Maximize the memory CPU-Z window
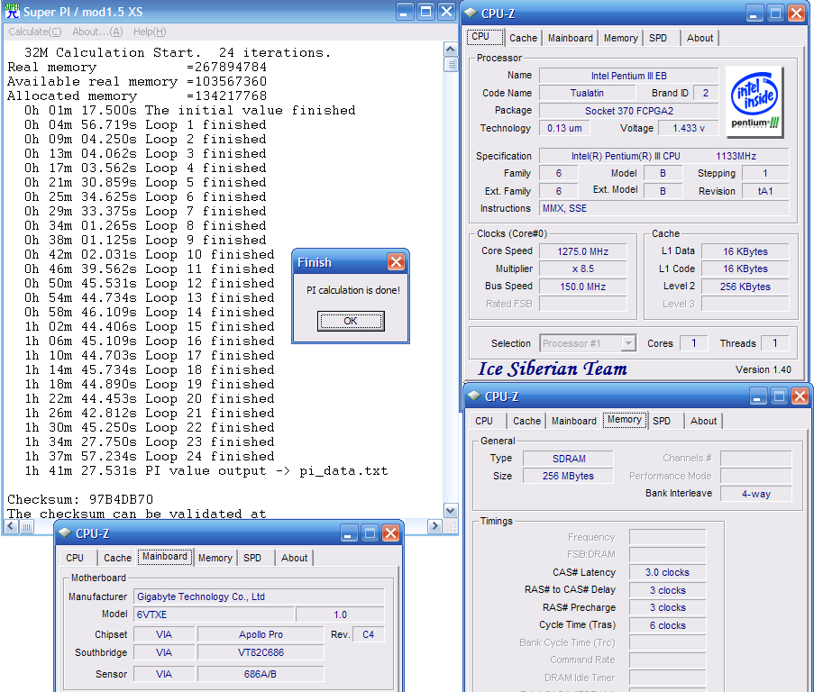This screenshot has height=692, width=814. pos(779,396)
